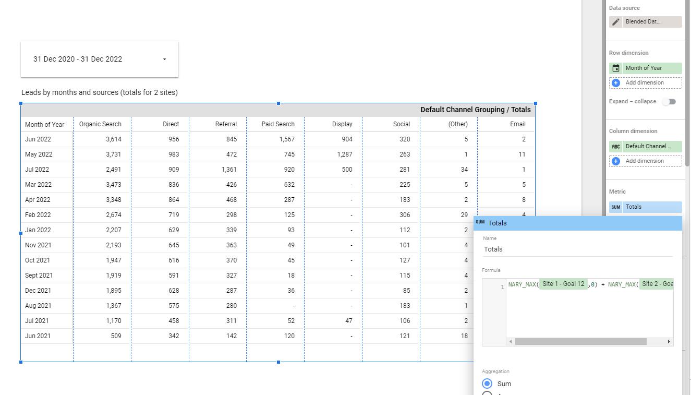The width and height of the screenshot is (691, 395).
Task: Click the ABC type icon for Default Channel
Action: [616, 147]
